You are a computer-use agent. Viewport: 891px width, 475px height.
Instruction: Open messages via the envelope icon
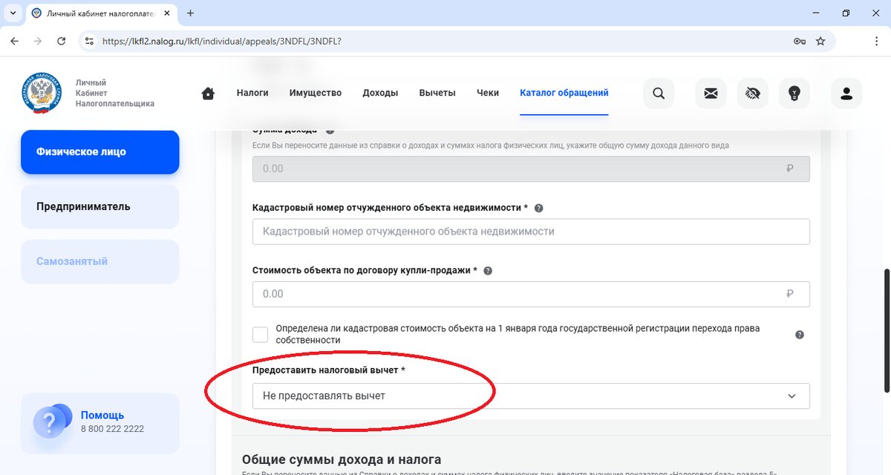(711, 93)
